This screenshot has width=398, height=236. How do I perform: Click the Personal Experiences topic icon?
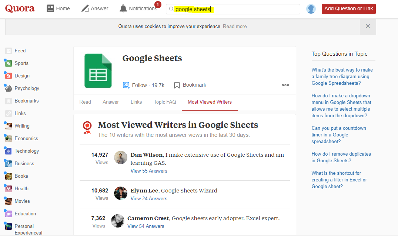pyautogui.click(x=9, y=226)
